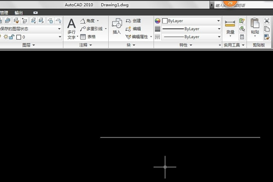Expand the 图层 panel
Image resolution: width=273 pixels, height=182 pixels.
pos(29,45)
